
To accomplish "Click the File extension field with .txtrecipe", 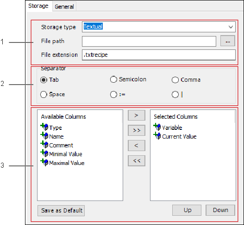I will [x=159, y=55].
